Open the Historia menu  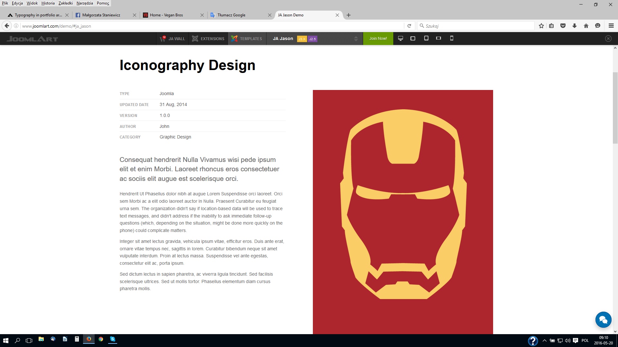[x=48, y=3]
